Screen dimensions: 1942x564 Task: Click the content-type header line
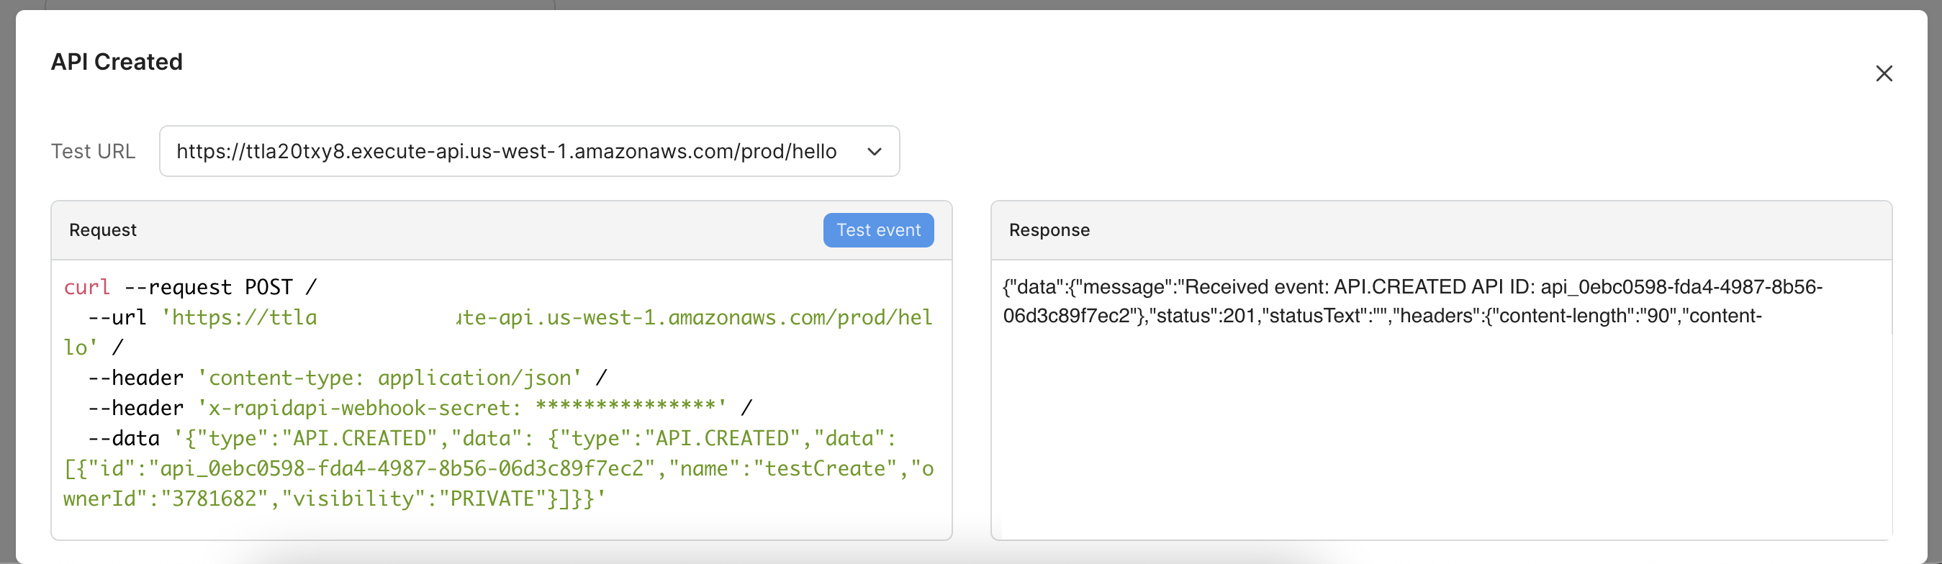point(348,377)
